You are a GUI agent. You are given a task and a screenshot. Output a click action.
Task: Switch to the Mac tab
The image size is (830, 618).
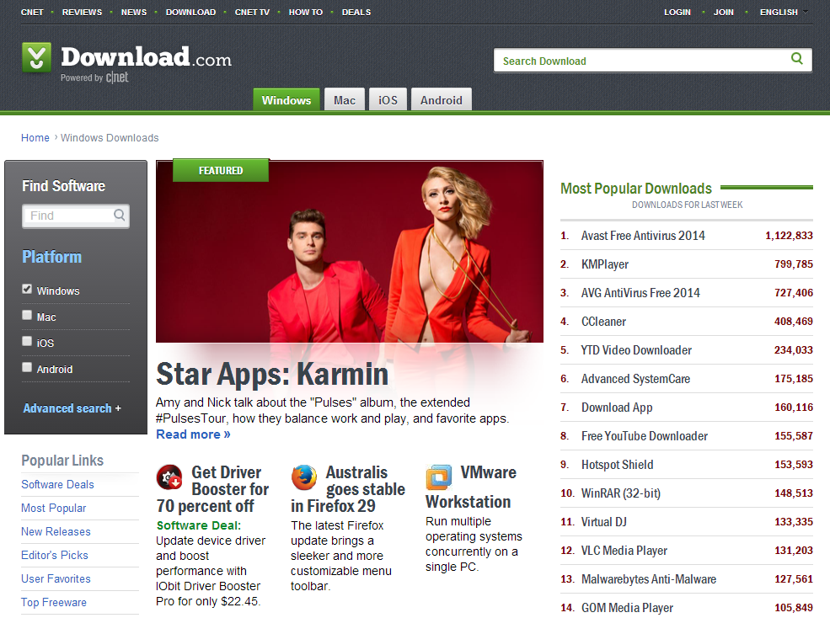pos(345,99)
